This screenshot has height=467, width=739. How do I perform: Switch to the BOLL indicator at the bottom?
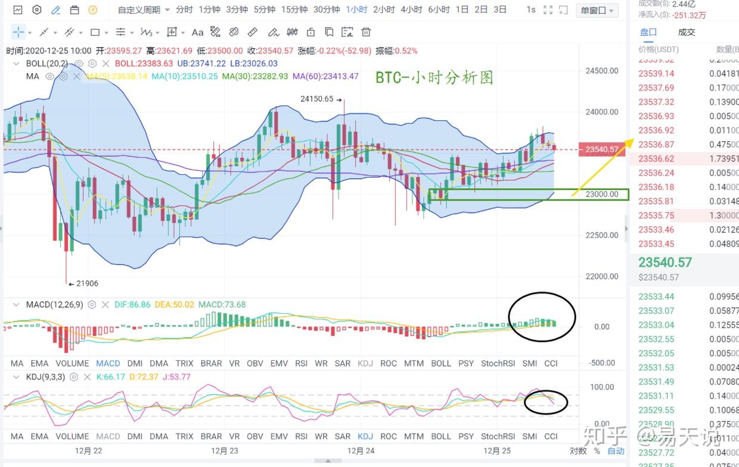point(441,436)
